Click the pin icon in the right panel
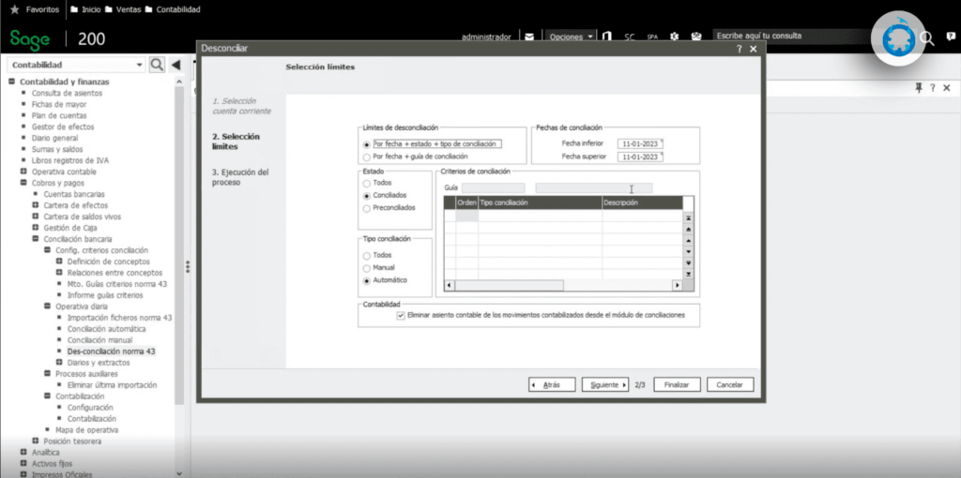The height and width of the screenshot is (478, 961). 919,87
